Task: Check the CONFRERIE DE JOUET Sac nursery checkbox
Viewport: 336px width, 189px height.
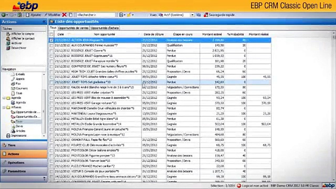Action: 51,66
